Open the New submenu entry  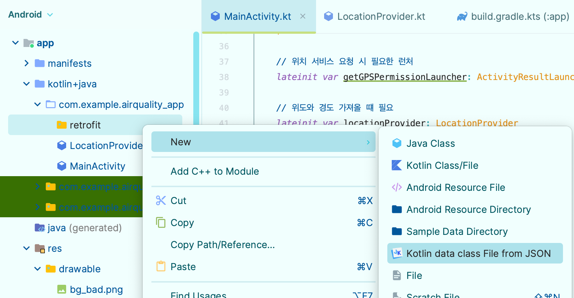pos(263,142)
